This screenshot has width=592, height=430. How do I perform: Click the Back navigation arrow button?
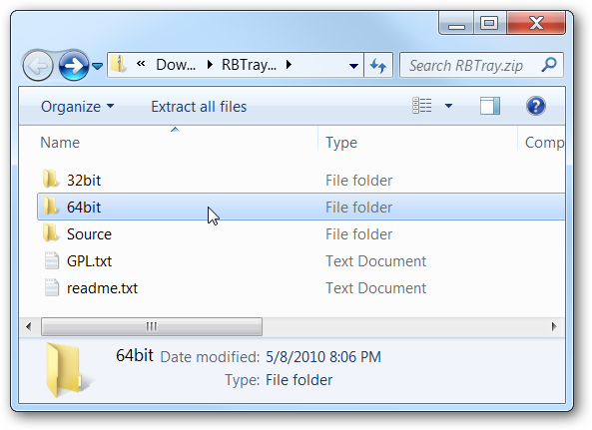(38, 66)
